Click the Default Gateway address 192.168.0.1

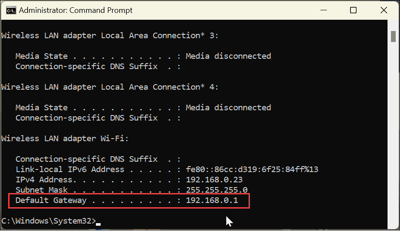[x=212, y=200]
